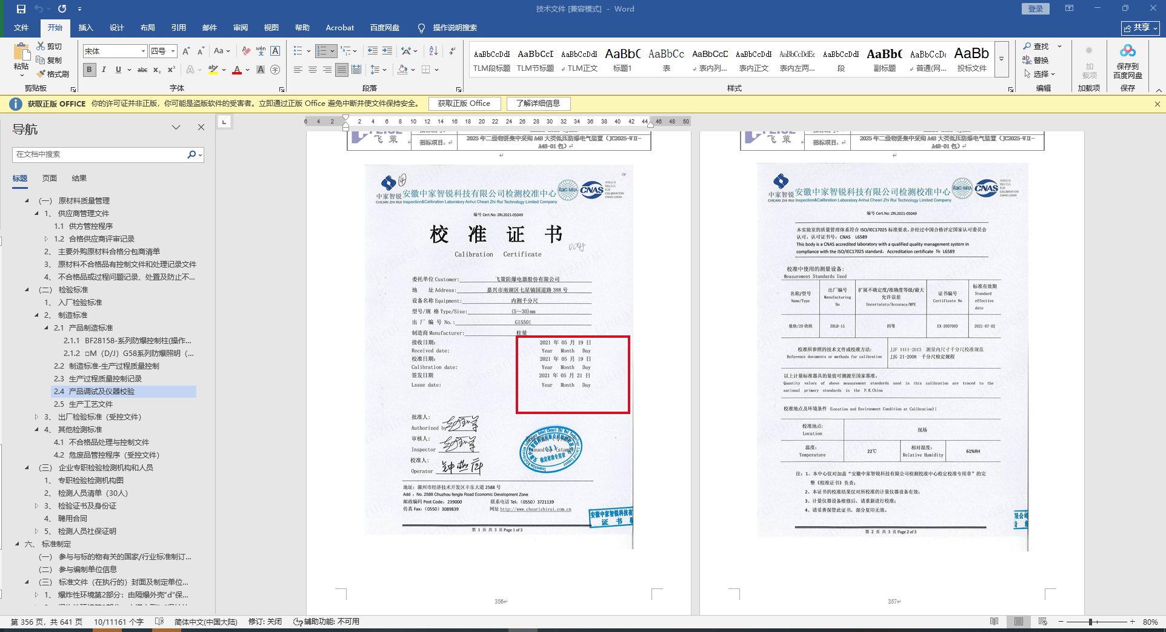Click the navigation search box
The width and height of the screenshot is (1166, 632).
100,154
